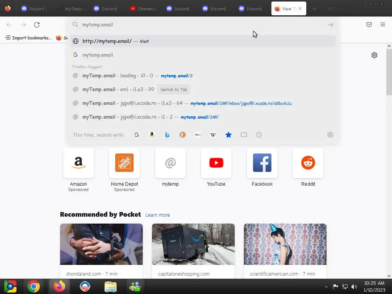This screenshot has height=294, width=392.
Task: Search this time with Bing
Action: pyautogui.click(x=167, y=135)
